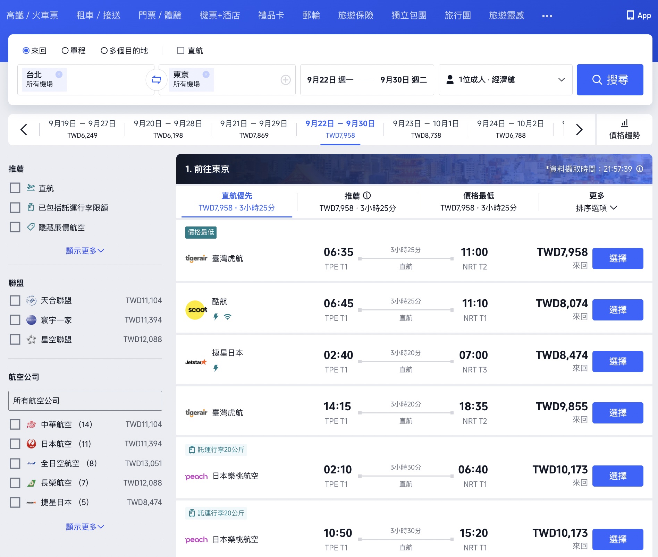Open more navigation options ellipsis
Screen dimensions: 658x557
pos(547,16)
